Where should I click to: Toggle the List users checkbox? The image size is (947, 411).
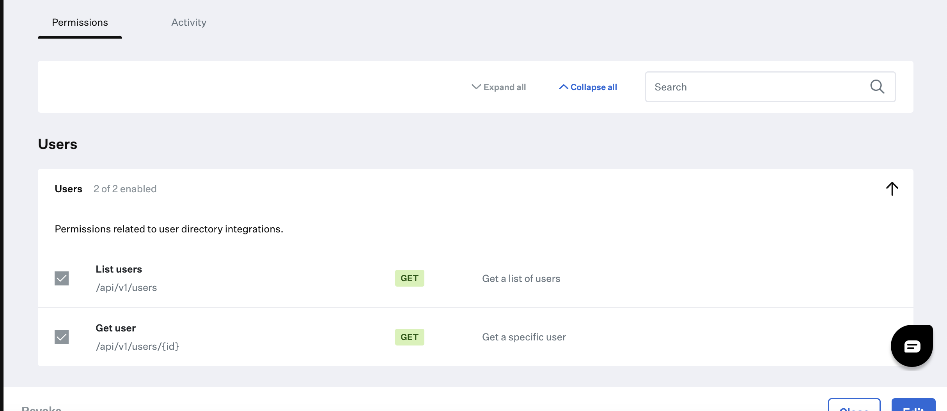tap(62, 278)
